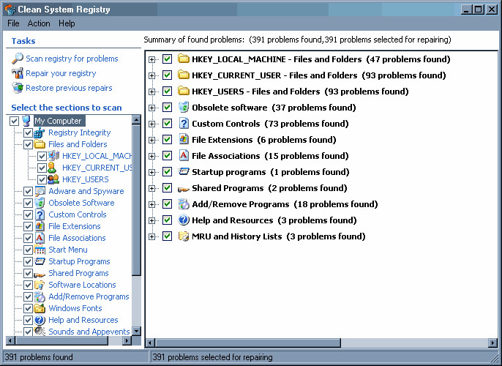Click the Sounds and Appevents speaker icon
The height and width of the screenshot is (366, 502).
[x=40, y=331]
